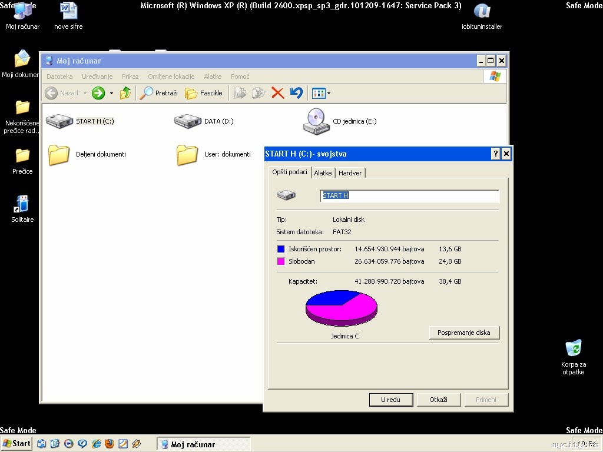This screenshot has width=603, height=452.
Task: Click Pospremanje diska button
Action: pos(464,333)
